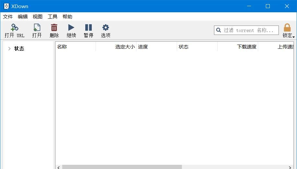297x169 pixels.
Task: Click the scrollbar right arrow
Action: pyautogui.click(x=290, y=167)
